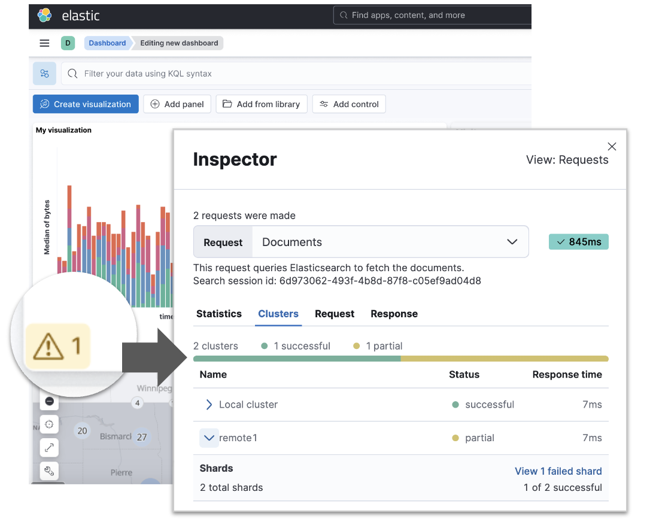Click the green D space avatar
Screen dimensions: 656x522
[x=68, y=43]
